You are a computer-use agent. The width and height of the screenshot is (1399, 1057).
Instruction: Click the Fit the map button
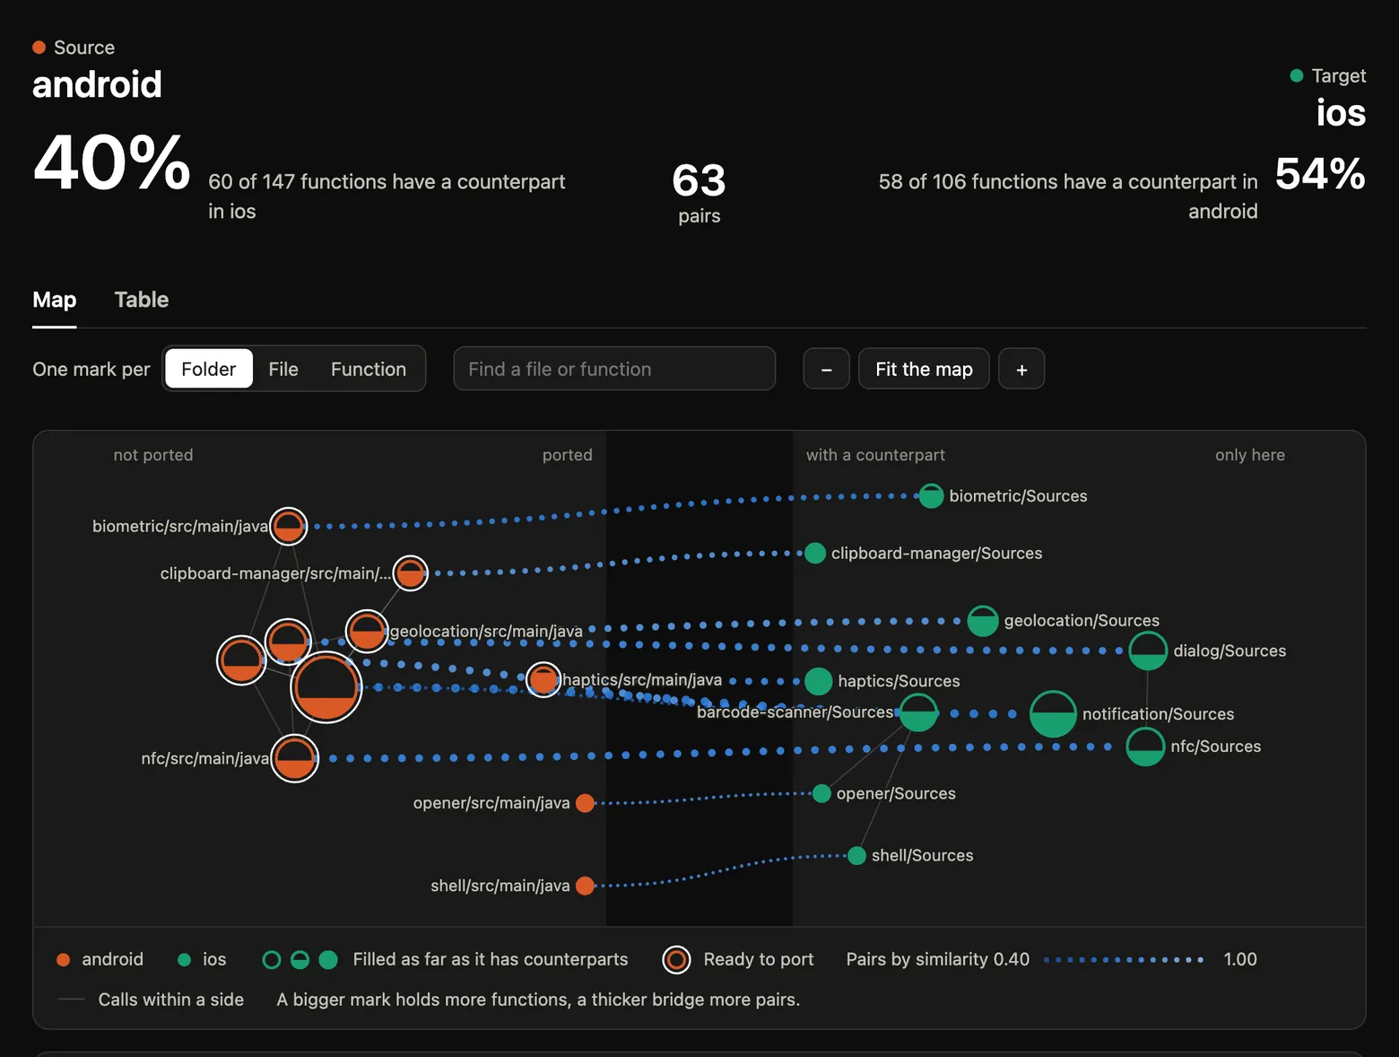click(x=924, y=369)
